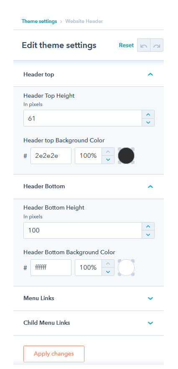Increase Header Top Height value

click(x=148, y=114)
